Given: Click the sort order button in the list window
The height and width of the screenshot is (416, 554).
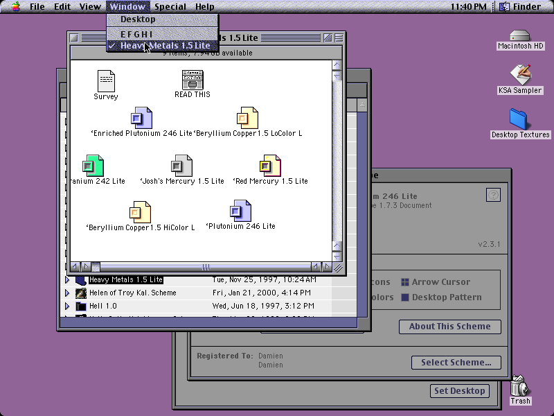Looking at the screenshot, I should [361, 105].
